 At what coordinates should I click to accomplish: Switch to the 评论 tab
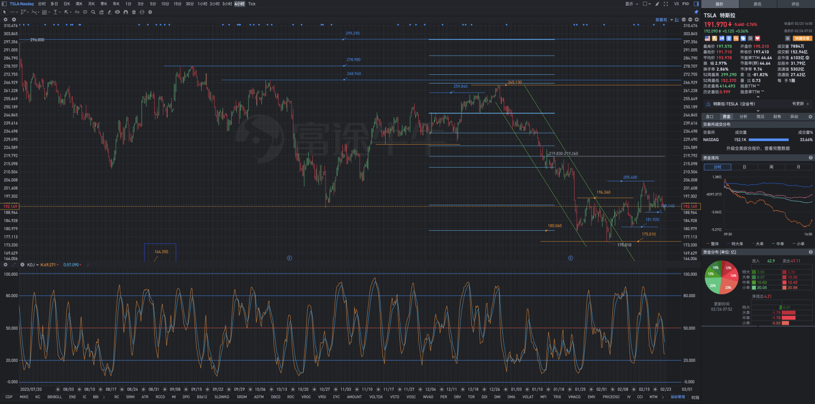coord(796,4)
